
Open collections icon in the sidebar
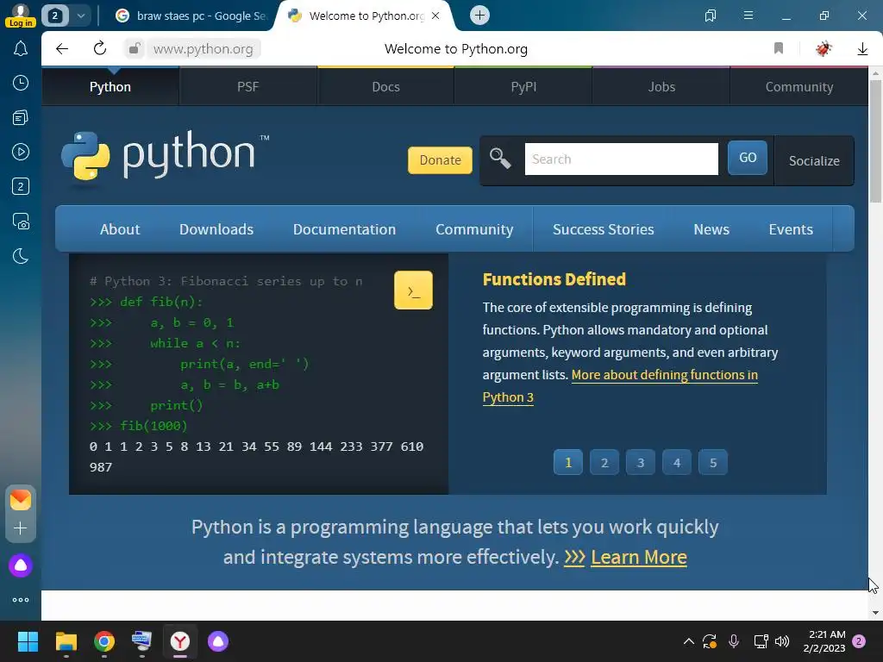tap(21, 117)
